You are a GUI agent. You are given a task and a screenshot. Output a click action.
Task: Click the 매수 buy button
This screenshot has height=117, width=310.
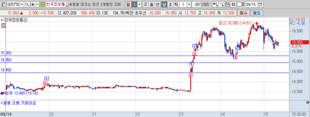[x=244, y=13]
